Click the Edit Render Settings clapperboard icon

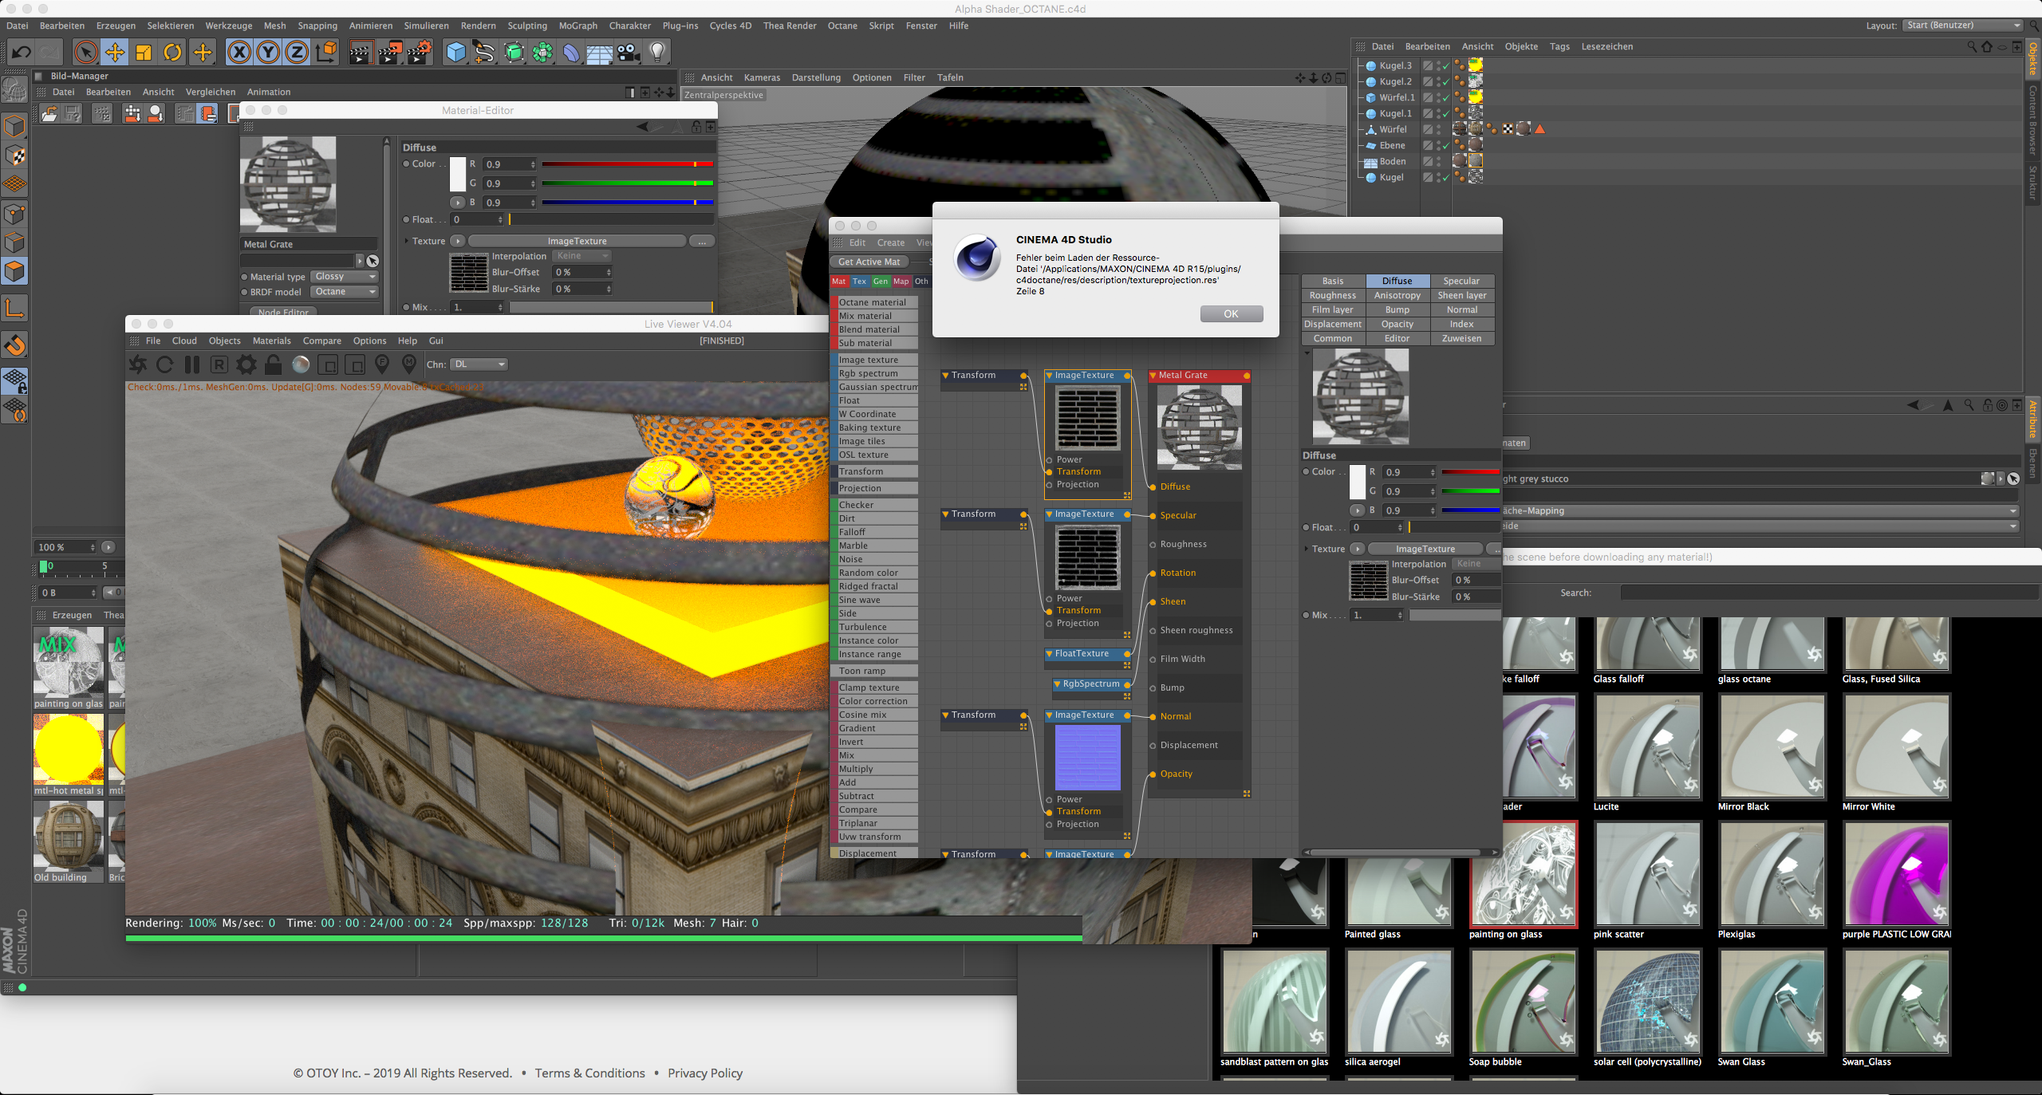tap(418, 53)
